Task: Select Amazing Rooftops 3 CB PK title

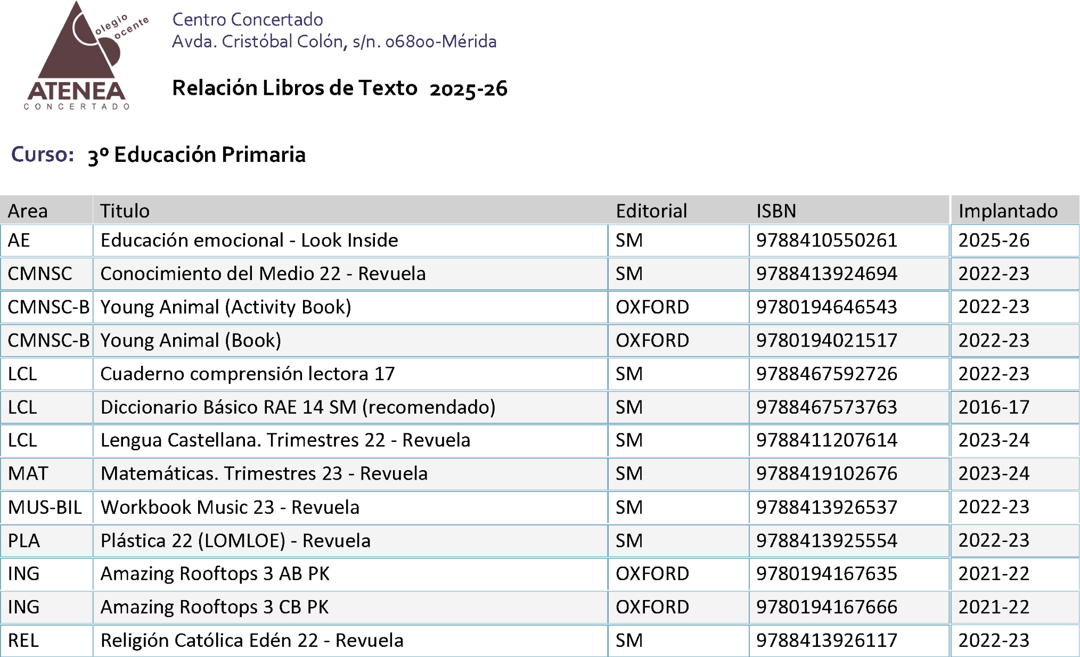Action: click(x=214, y=607)
